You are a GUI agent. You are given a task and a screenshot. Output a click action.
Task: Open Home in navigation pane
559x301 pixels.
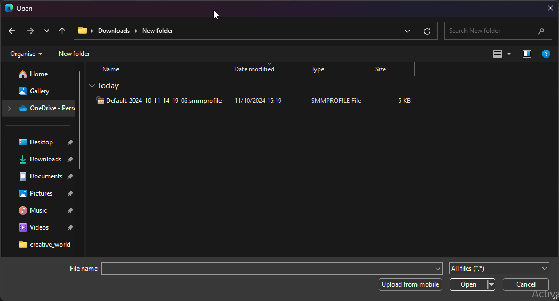38,74
